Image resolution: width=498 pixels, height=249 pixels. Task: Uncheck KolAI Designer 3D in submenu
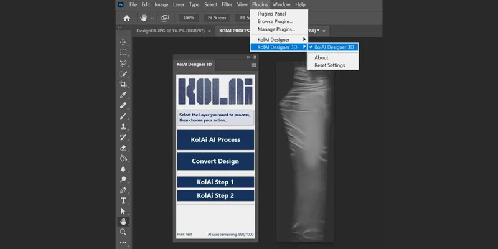333,47
